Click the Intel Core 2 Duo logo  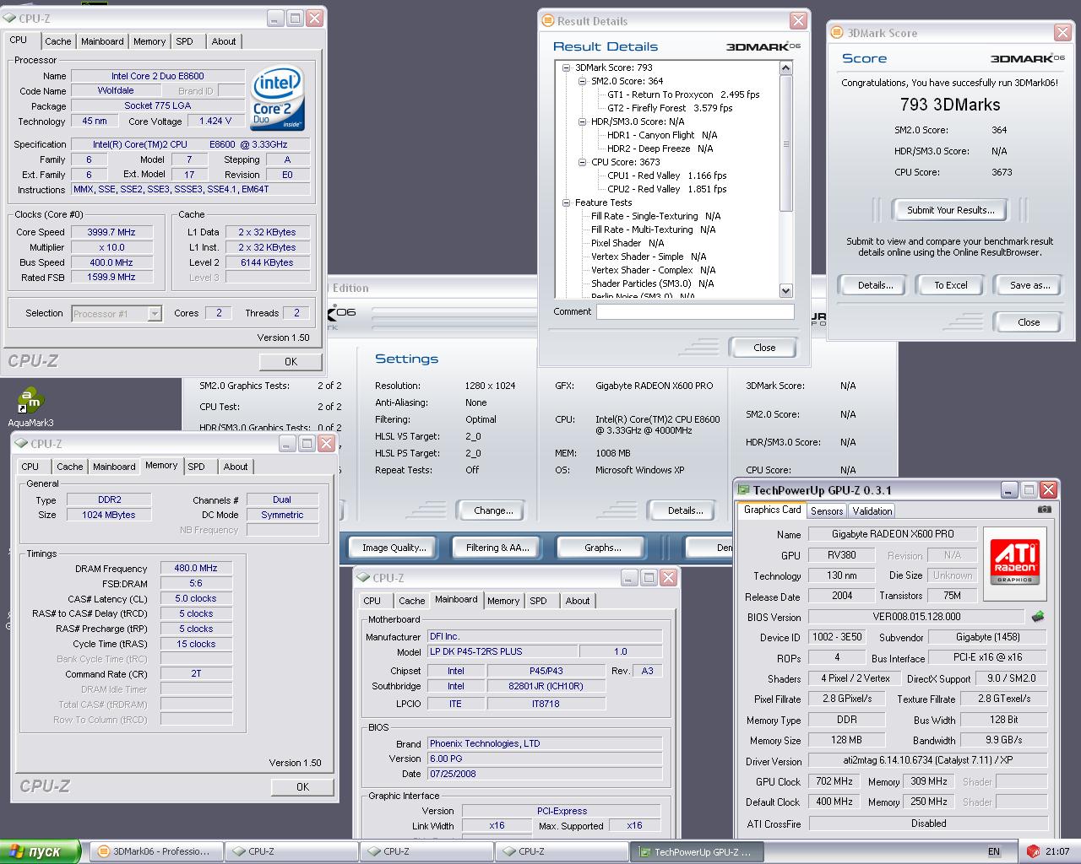278,99
